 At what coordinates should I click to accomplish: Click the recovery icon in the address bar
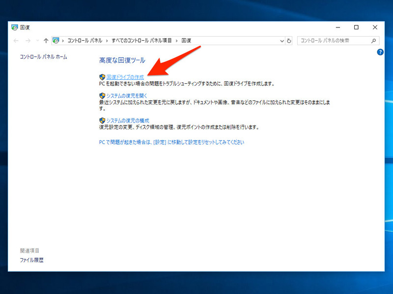pyautogui.click(x=56, y=41)
